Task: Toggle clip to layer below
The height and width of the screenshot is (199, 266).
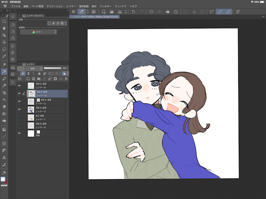Action: 23,74
